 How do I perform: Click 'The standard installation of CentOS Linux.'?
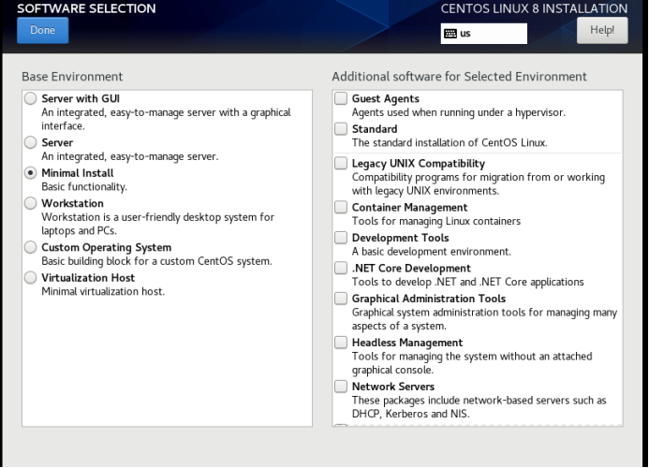pyautogui.click(x=450, y=143)
